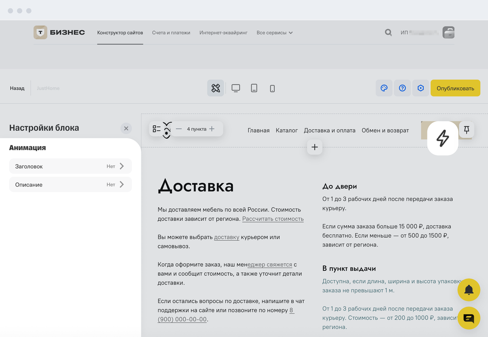Open the Все сервисы dropdown

click(274, 33)
